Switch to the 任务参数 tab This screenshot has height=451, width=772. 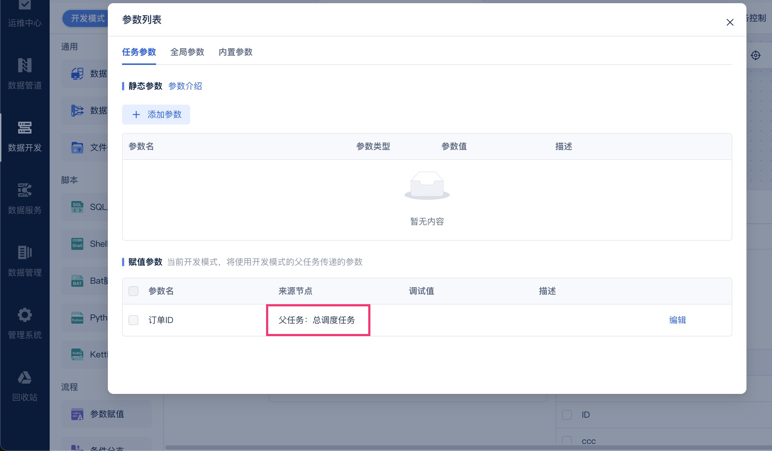[139, 52]
